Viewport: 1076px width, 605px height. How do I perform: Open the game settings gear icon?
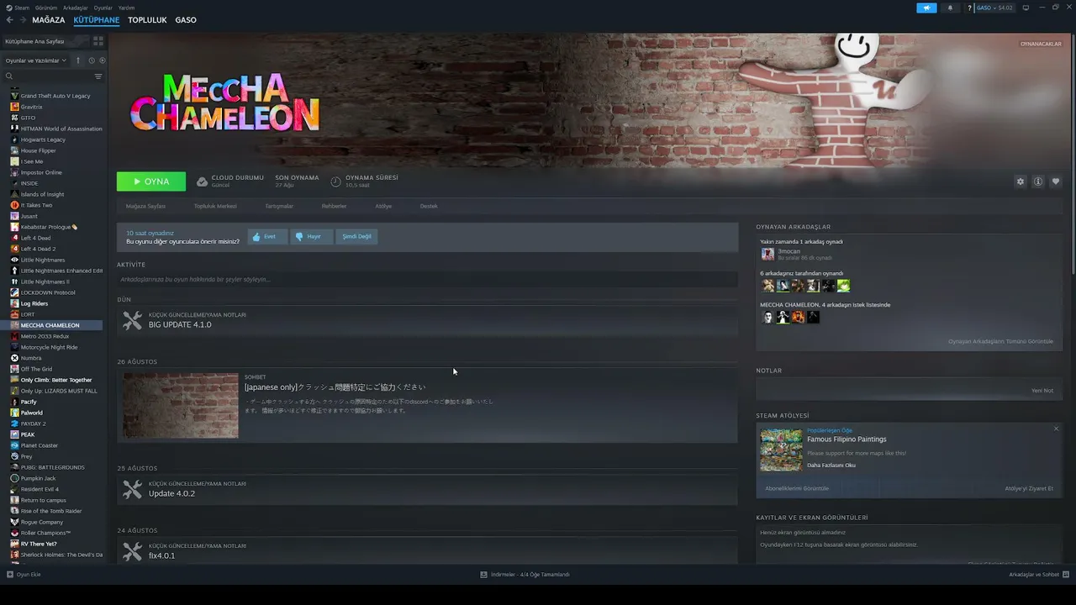pyautogui.click(x=1021, y=181)
